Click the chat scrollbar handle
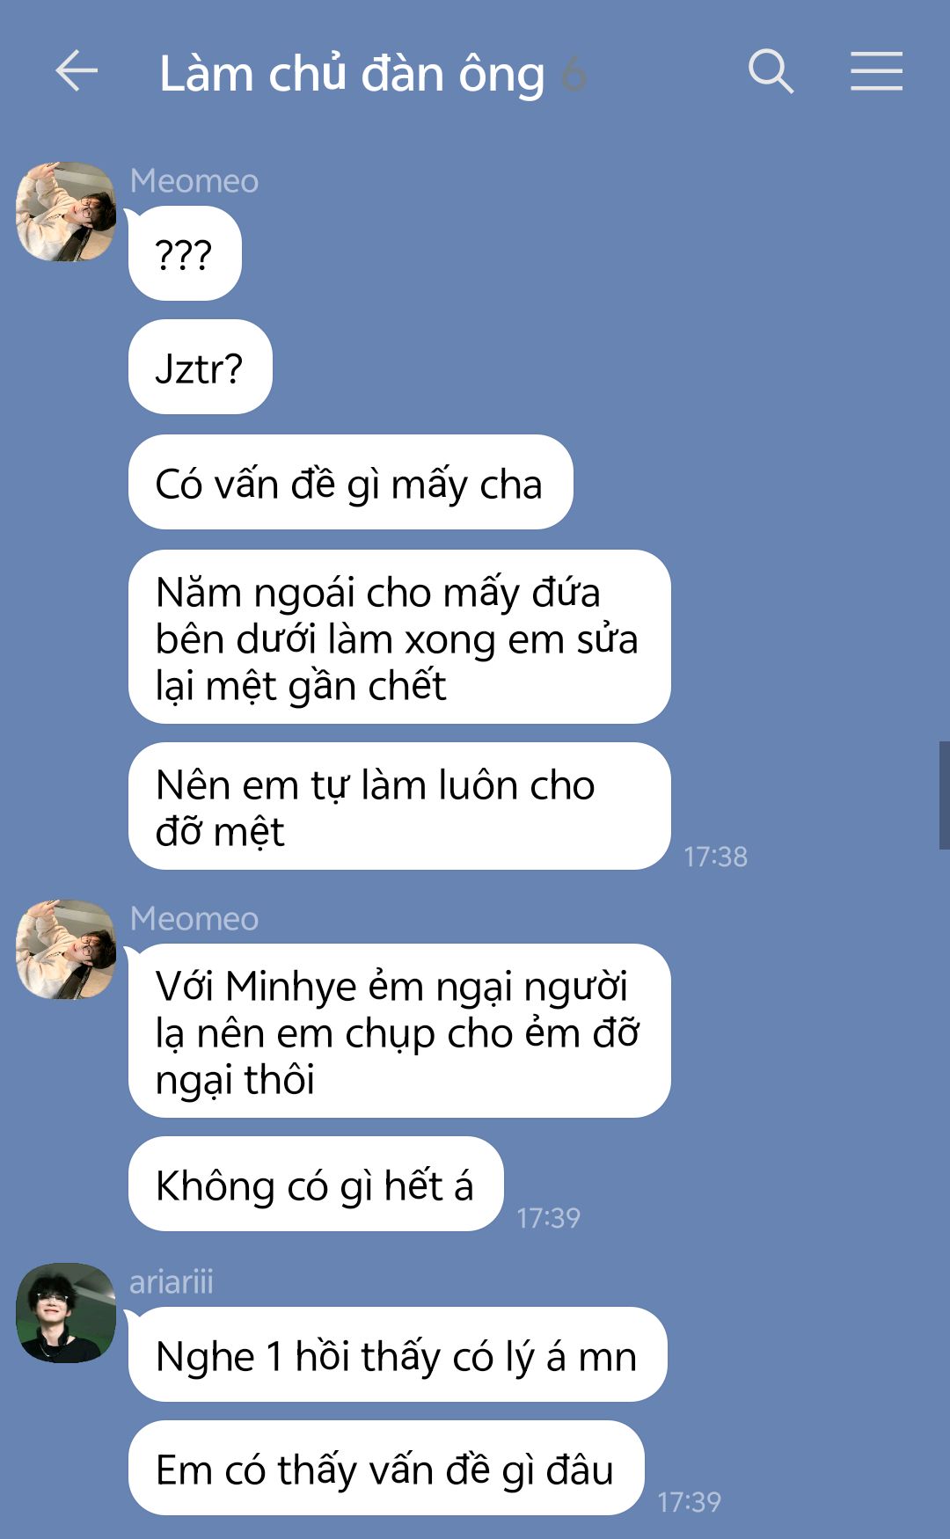The width and height of the screenshot is (950, 1539). point(944,795)
